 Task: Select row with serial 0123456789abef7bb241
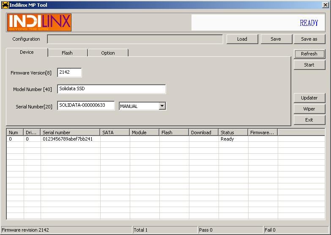click(x=166, y=139)
